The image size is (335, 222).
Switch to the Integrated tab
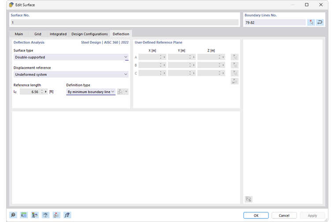58,34
